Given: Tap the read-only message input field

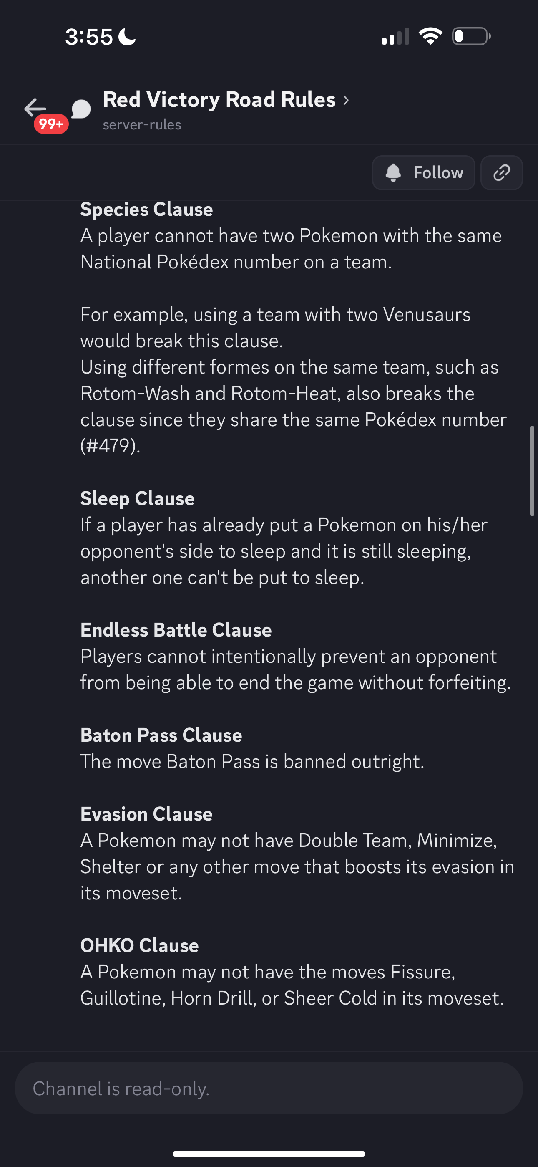Looking at the screenshot, I should click(x=269, y=1088).
